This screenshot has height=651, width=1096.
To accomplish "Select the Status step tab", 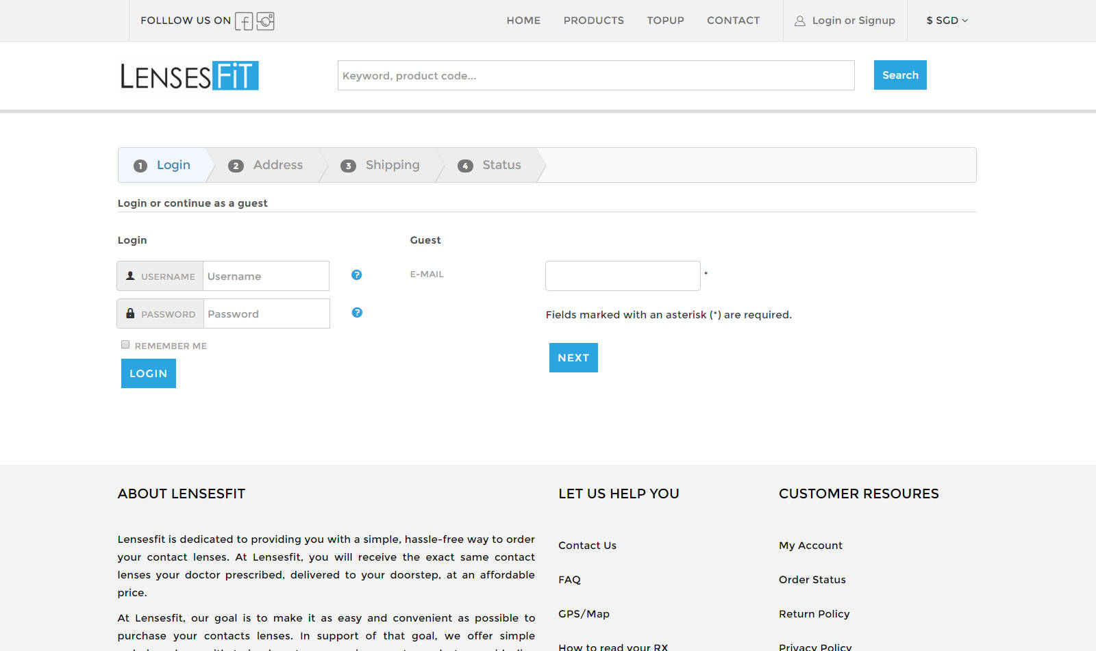I will (x=490, y=166).
